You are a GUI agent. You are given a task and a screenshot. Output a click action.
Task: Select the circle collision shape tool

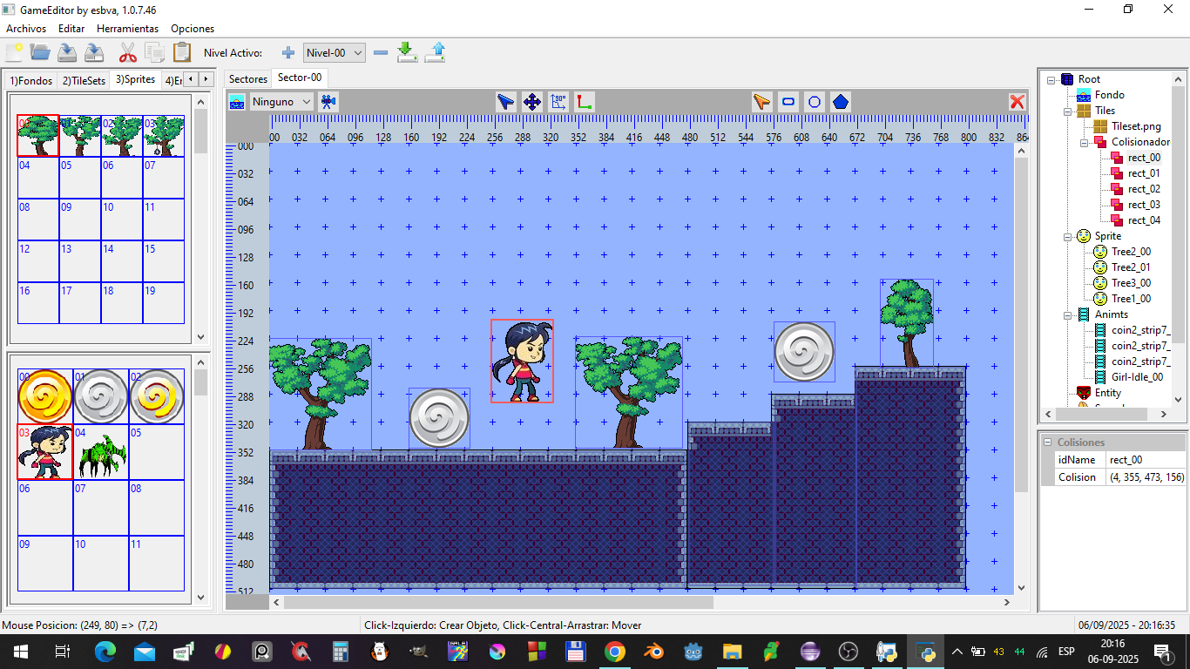tap(815, 102)
